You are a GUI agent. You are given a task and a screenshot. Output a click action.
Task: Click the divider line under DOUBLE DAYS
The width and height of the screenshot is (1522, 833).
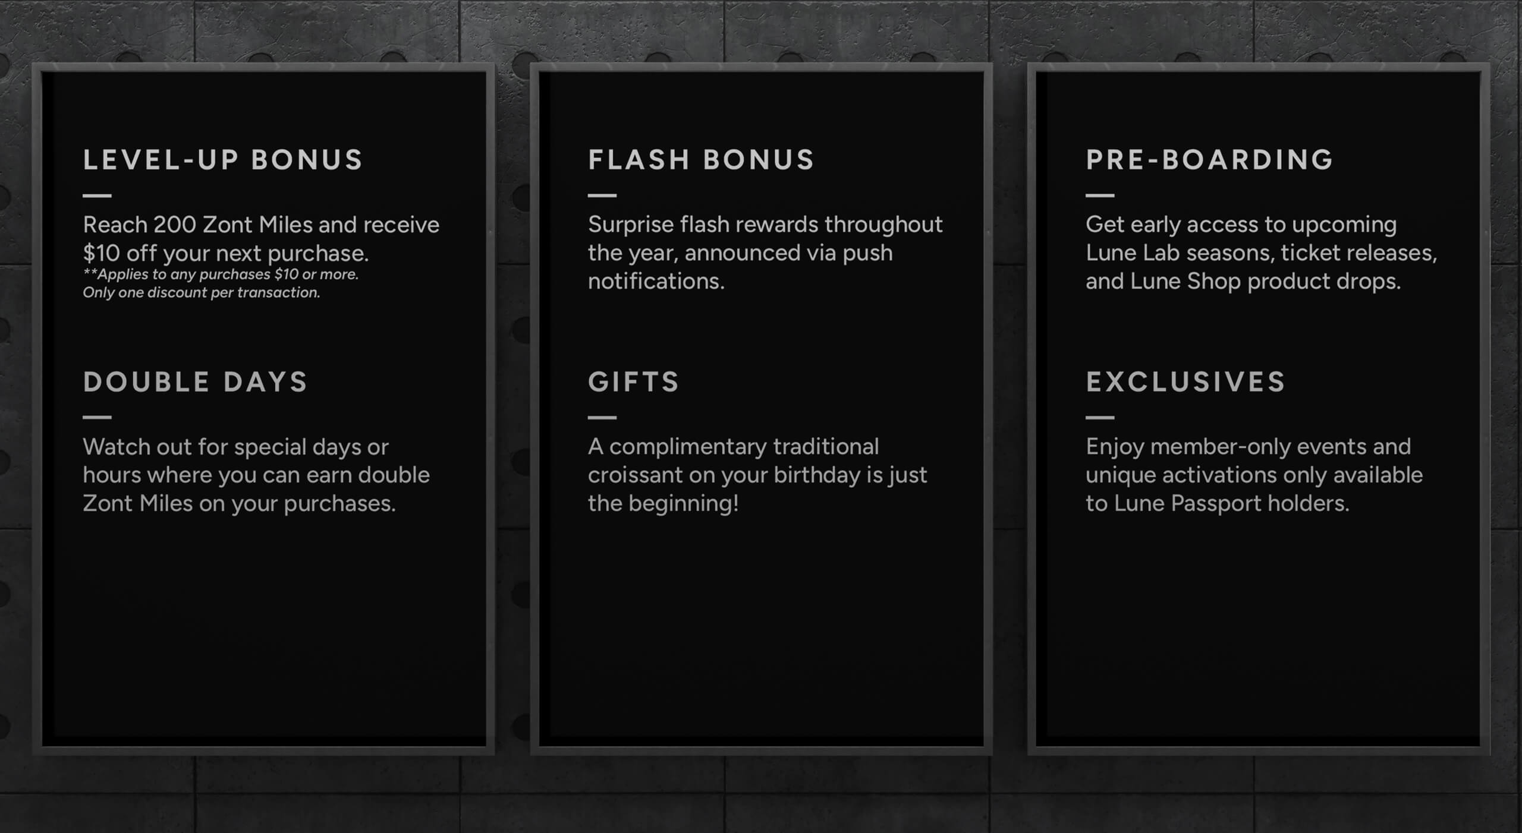[97, 417]
